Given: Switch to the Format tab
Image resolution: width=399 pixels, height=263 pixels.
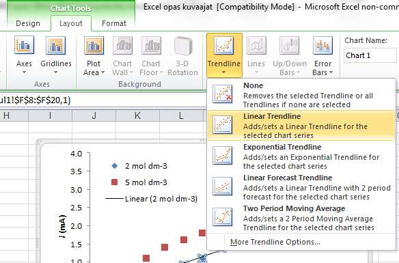Looking at the screenshot, I should [113, 23].
